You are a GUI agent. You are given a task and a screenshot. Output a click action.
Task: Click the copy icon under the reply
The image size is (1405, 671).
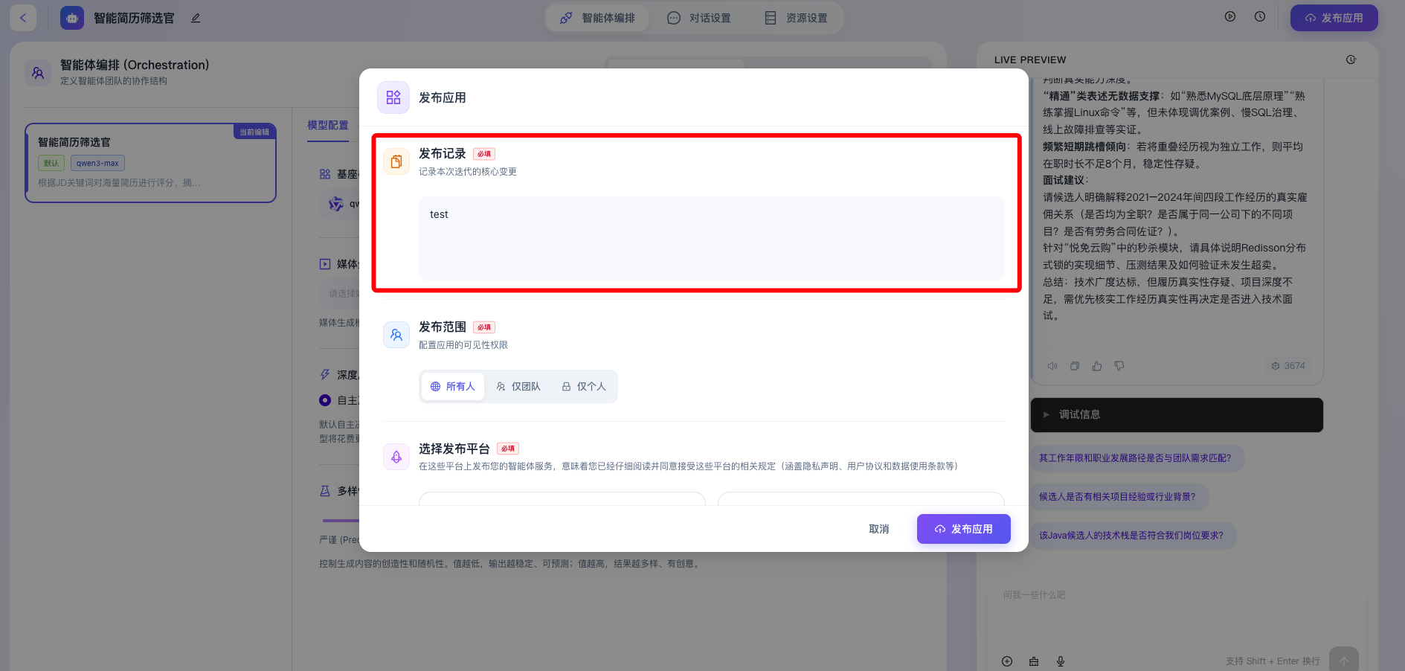(x=1075, y=366)
